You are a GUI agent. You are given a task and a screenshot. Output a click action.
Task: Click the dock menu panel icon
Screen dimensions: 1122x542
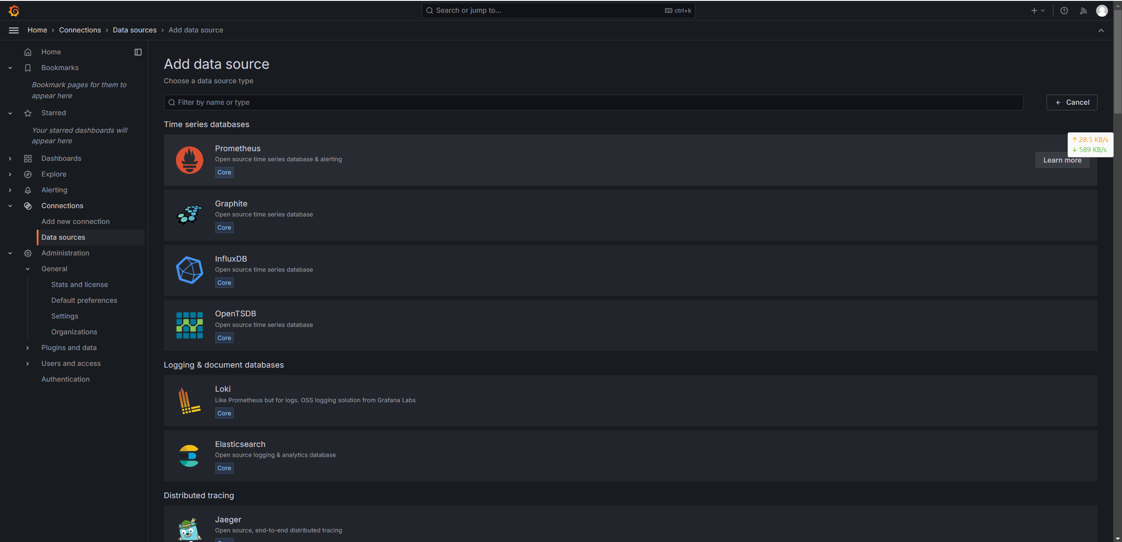tap(138, 52)
